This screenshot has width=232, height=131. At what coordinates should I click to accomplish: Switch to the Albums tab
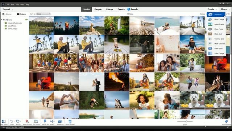(x=7, y=14)
